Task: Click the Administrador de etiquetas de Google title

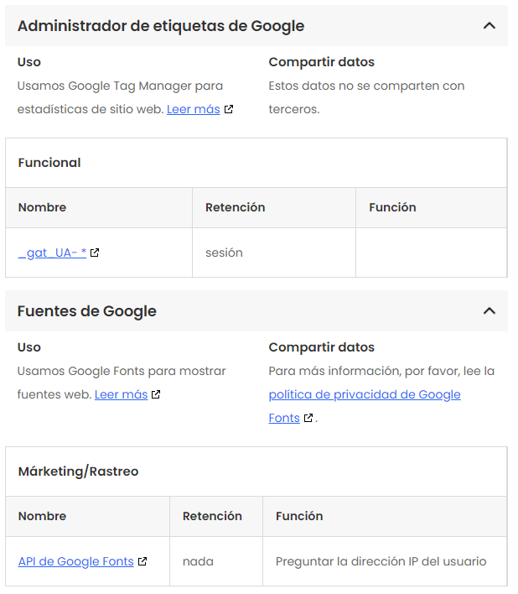Action: [x=160, y=26]
